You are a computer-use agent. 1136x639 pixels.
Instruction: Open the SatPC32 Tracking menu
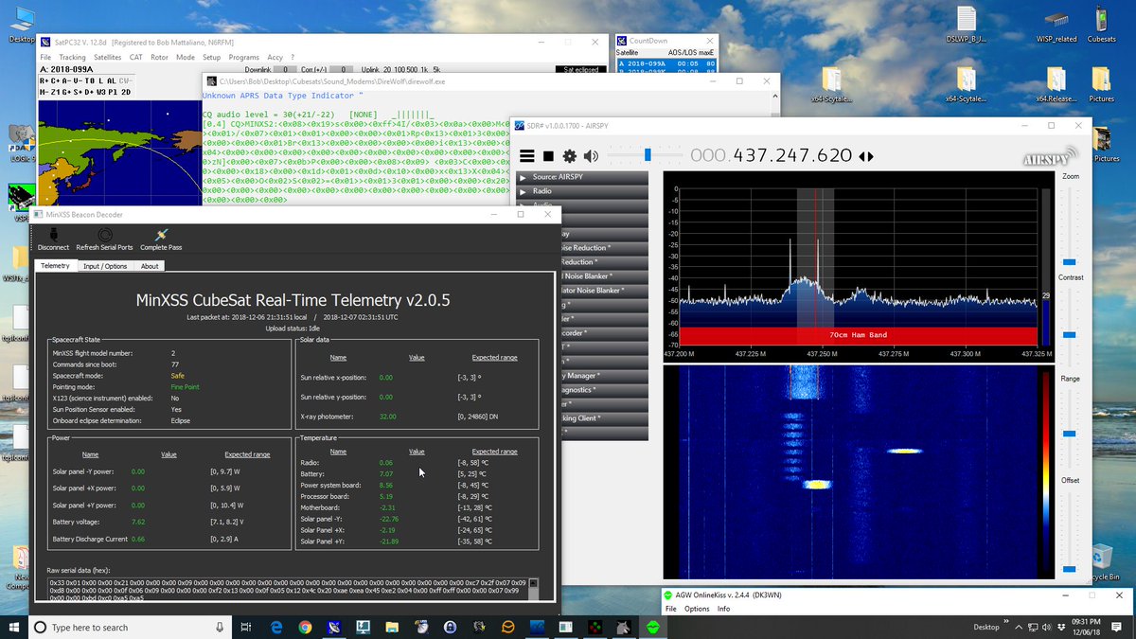(x=72, y=57)
